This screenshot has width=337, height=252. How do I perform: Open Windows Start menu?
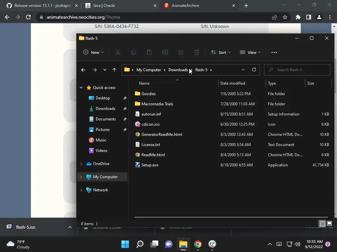pyautogui.click(x=125, y=244)
